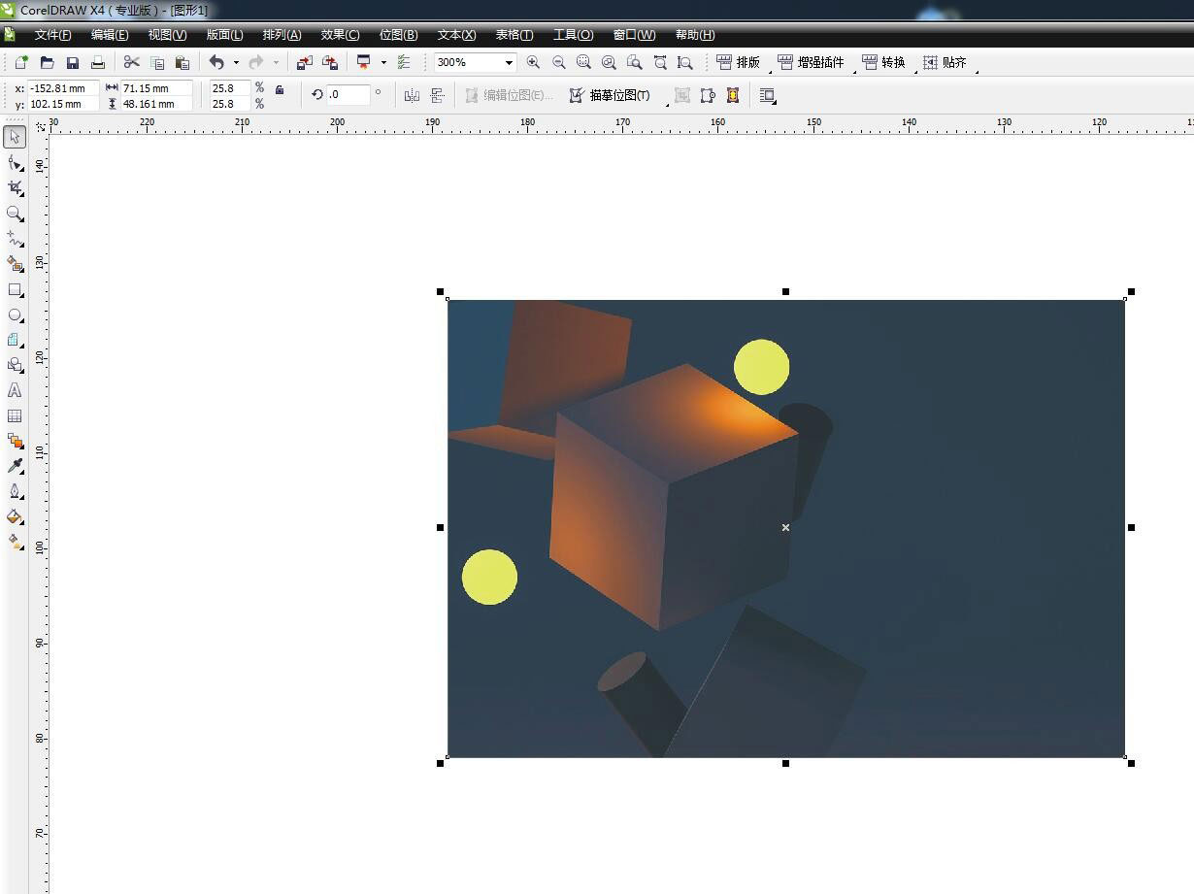This screenshot has height=894, width=1194.
Task: Click the mirror horizontally button
Action: (x=412, y=95)
